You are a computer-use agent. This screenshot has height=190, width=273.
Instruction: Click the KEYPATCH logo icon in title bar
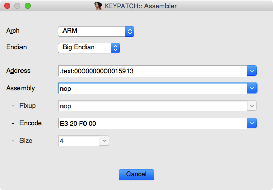point(98,6)
